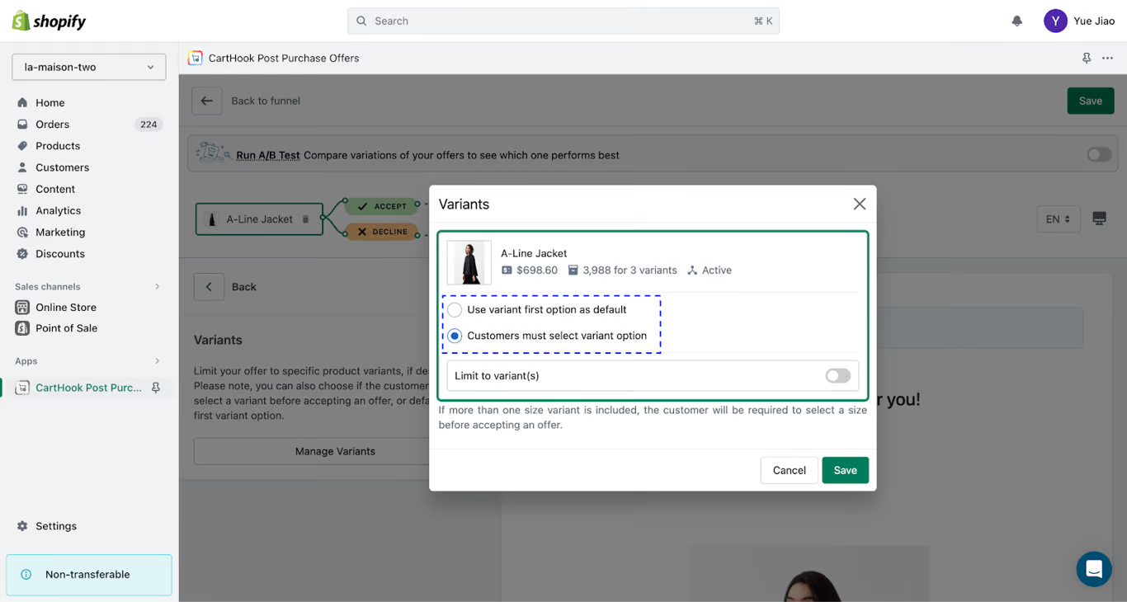
Task: Click the DECLINE branch node
Action: [381, 232]
